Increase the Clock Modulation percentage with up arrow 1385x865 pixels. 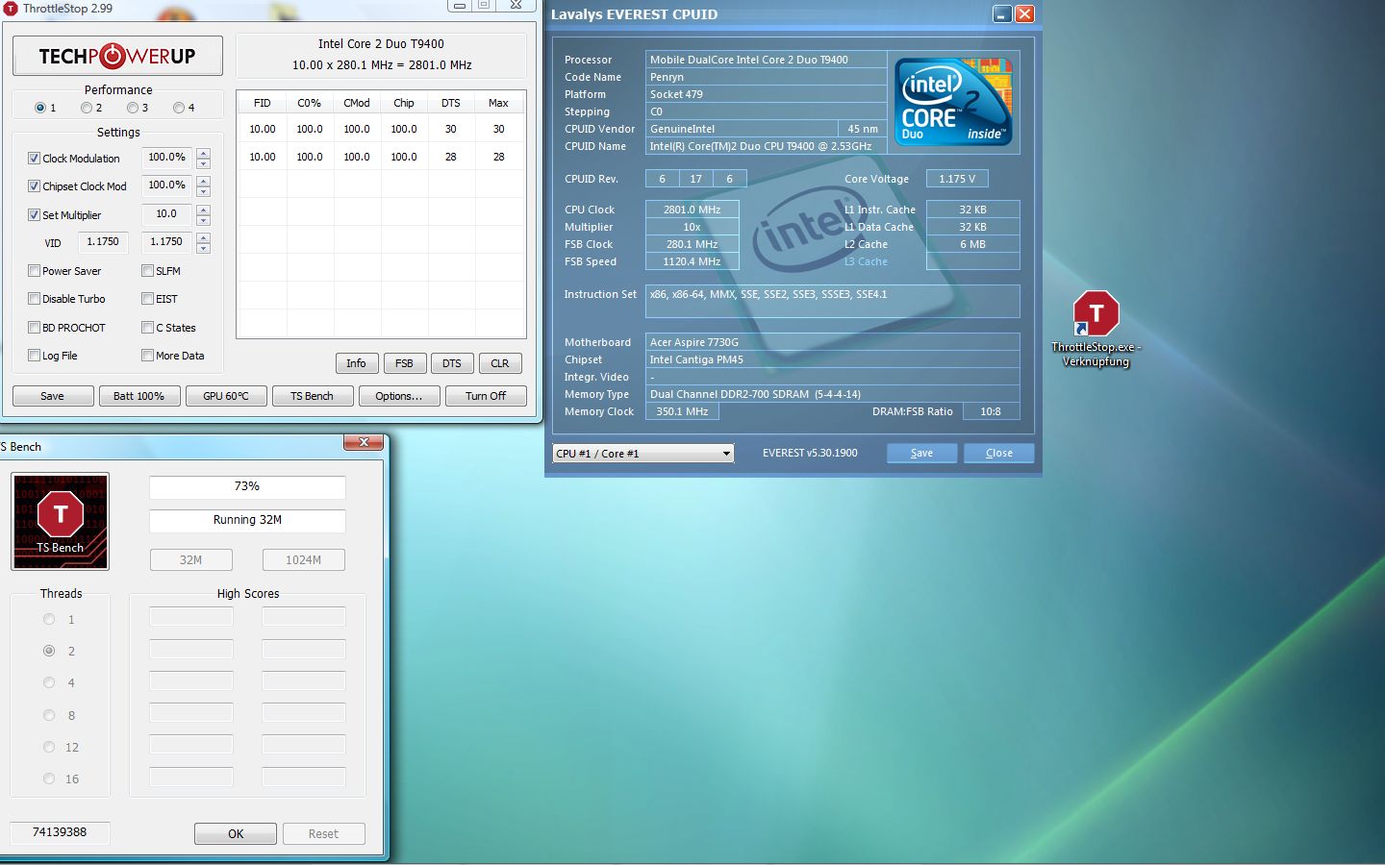pyautogui.click(x=204, y=153)
